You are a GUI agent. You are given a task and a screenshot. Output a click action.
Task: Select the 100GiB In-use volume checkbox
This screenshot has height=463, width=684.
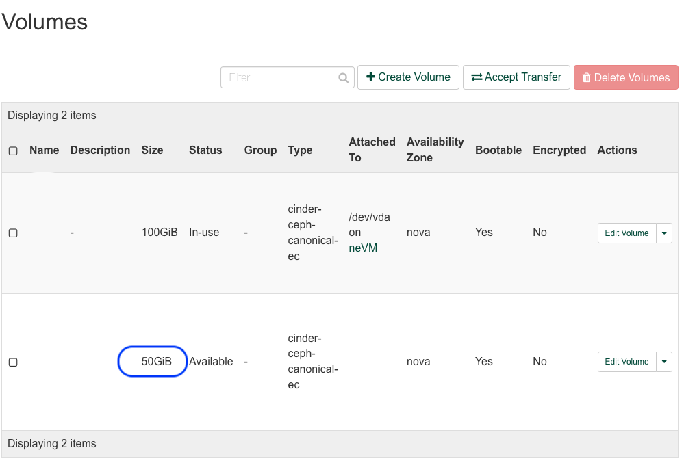(x=13, y=233)
